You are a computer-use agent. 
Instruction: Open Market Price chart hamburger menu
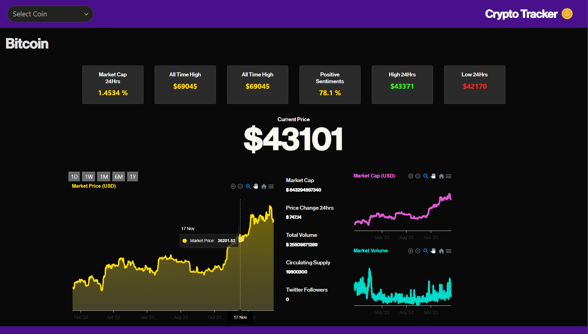[x=271, y=186]
